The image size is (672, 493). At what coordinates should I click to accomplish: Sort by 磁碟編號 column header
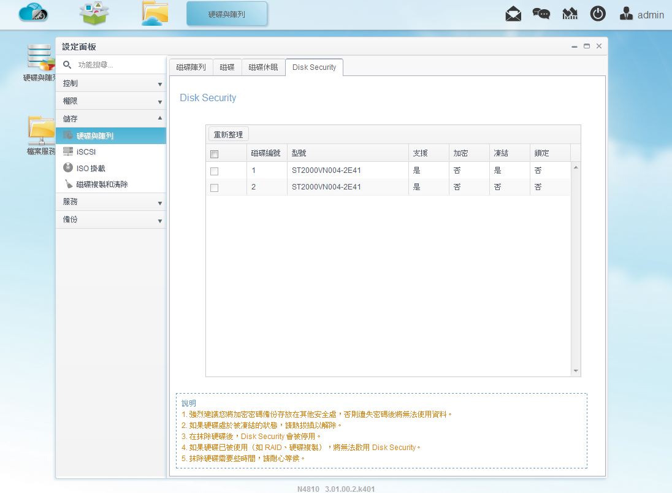[267, 153]
